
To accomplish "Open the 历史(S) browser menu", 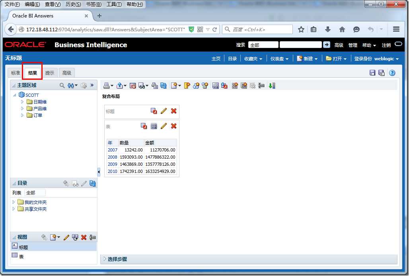I will coord(73,4).
